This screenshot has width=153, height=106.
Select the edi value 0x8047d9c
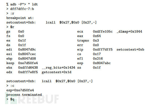[27, 50]
